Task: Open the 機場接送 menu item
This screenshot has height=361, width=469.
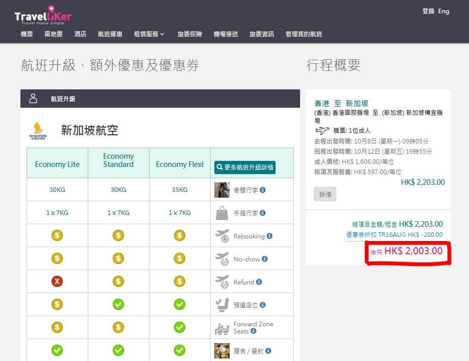Action: tap(226, 34)
